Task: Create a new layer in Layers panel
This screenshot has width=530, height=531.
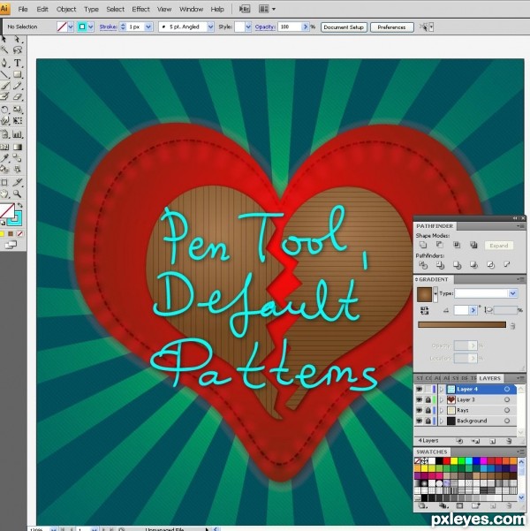Action: [x=492, y=441]
